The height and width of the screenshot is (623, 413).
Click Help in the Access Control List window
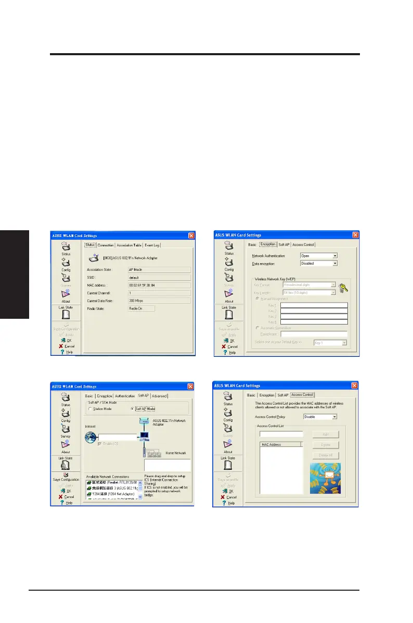[x=228, y=503]
